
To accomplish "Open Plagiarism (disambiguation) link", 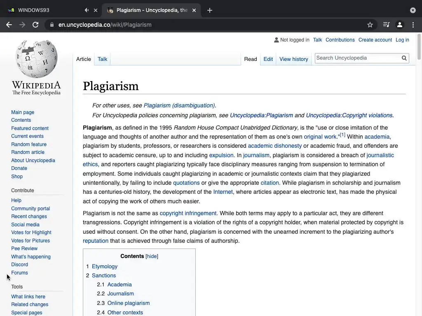I will 179,106.
